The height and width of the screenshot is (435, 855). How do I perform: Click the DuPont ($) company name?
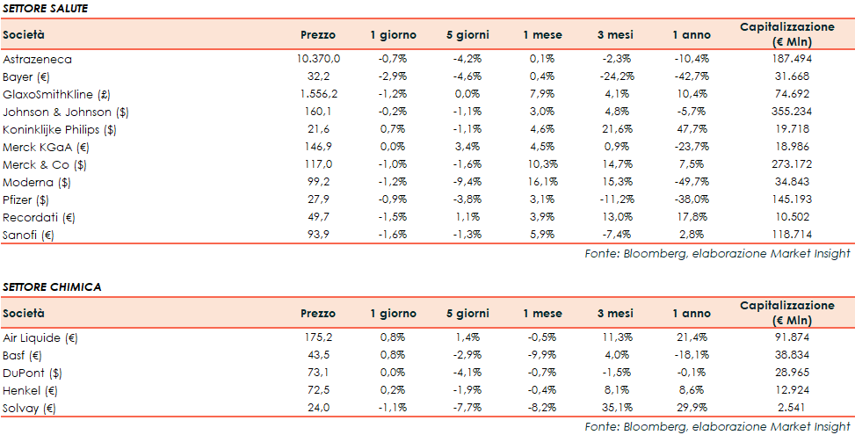coord(32,373)
